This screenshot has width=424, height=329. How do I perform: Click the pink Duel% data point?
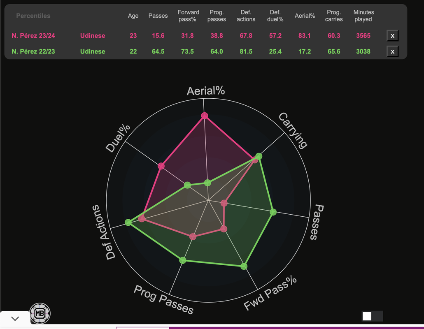[x=161, y=166]
